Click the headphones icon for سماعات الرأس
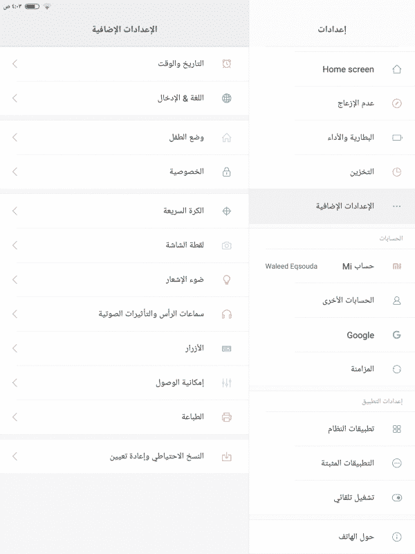The height and width of the screenshot is (554, 415). pos(227,314)
